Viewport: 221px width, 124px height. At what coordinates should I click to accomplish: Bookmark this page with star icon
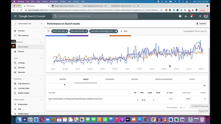[x=161, y=10]
